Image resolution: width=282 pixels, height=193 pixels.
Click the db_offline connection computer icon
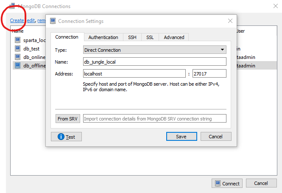[17, 65]
